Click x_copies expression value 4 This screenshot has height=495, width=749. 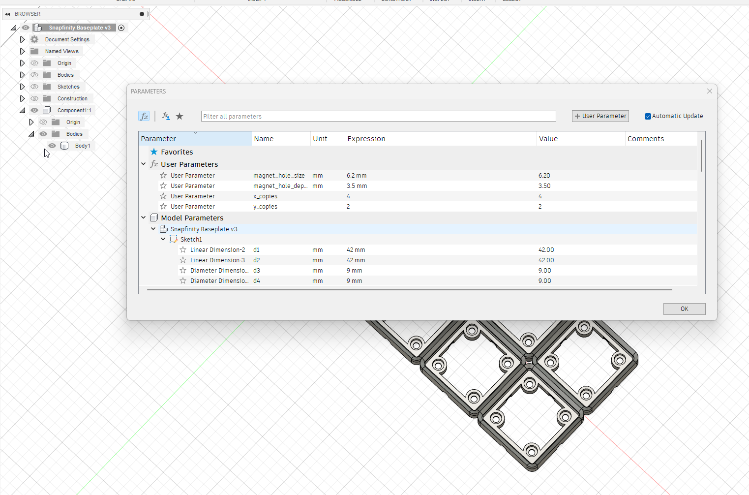point(348,196)
